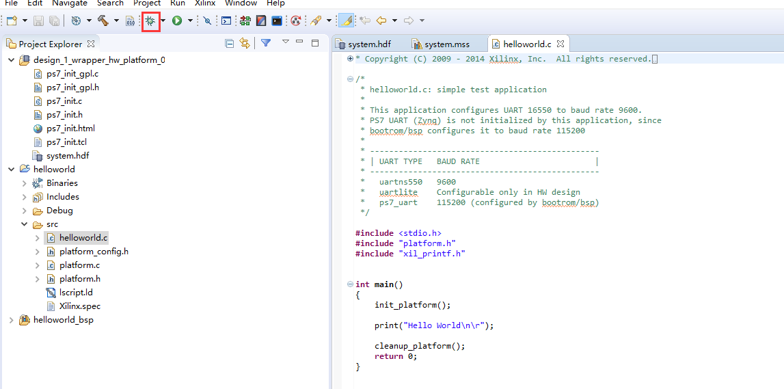
Task: Collapse the design_1_wrapper_hw_platform_0 project
Action: pos(12,60)
